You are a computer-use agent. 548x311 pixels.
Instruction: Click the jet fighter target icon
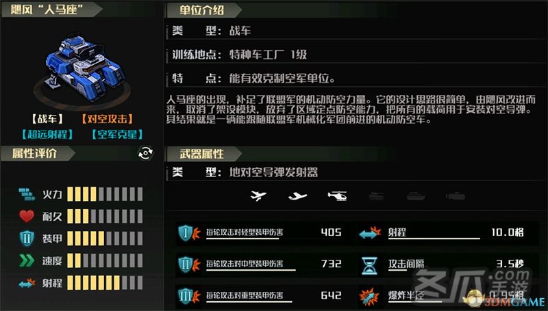[x=258, y=196]
